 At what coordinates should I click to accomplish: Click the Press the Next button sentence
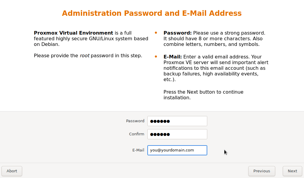click(x=203, y=95)
